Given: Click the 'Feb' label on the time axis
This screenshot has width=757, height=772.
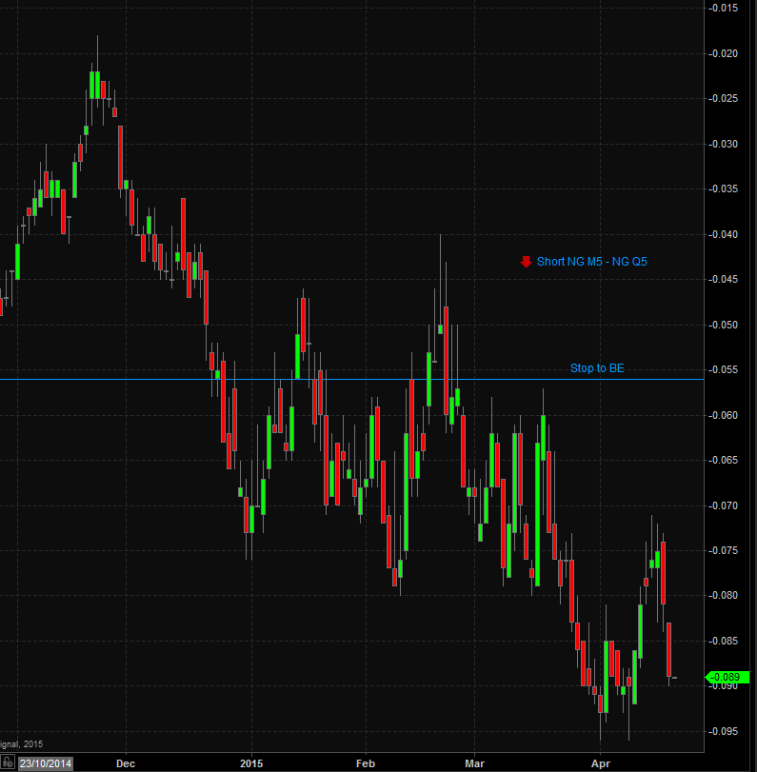Looking at the screenshot, I should pos(366,763).
